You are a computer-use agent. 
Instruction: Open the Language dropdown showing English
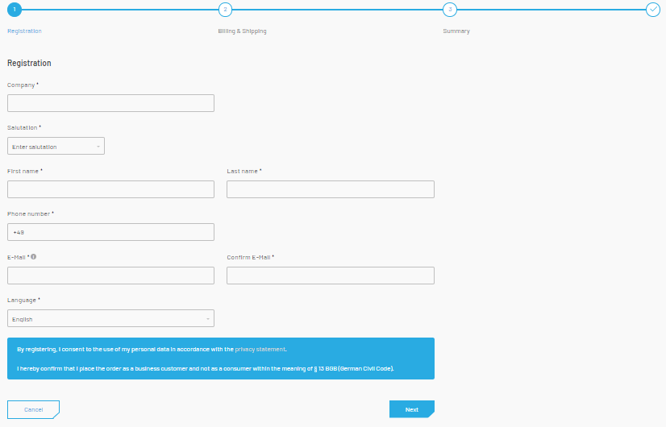click(x=110, y=318)
